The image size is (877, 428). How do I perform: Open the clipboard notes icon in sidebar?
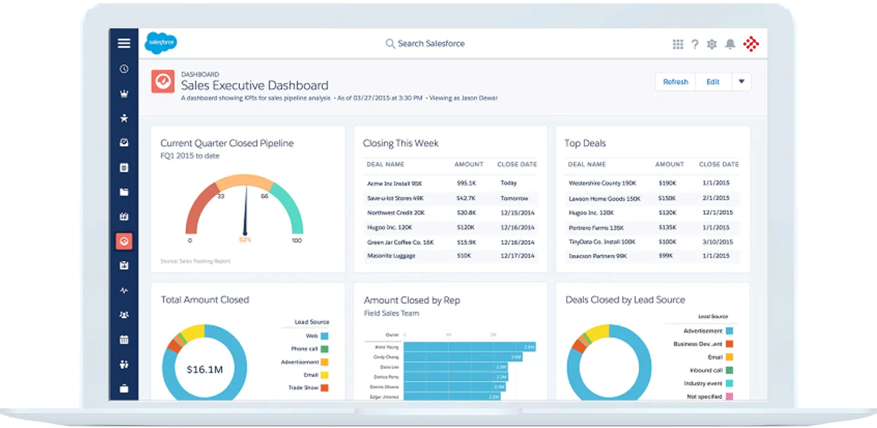click(124, 167)
